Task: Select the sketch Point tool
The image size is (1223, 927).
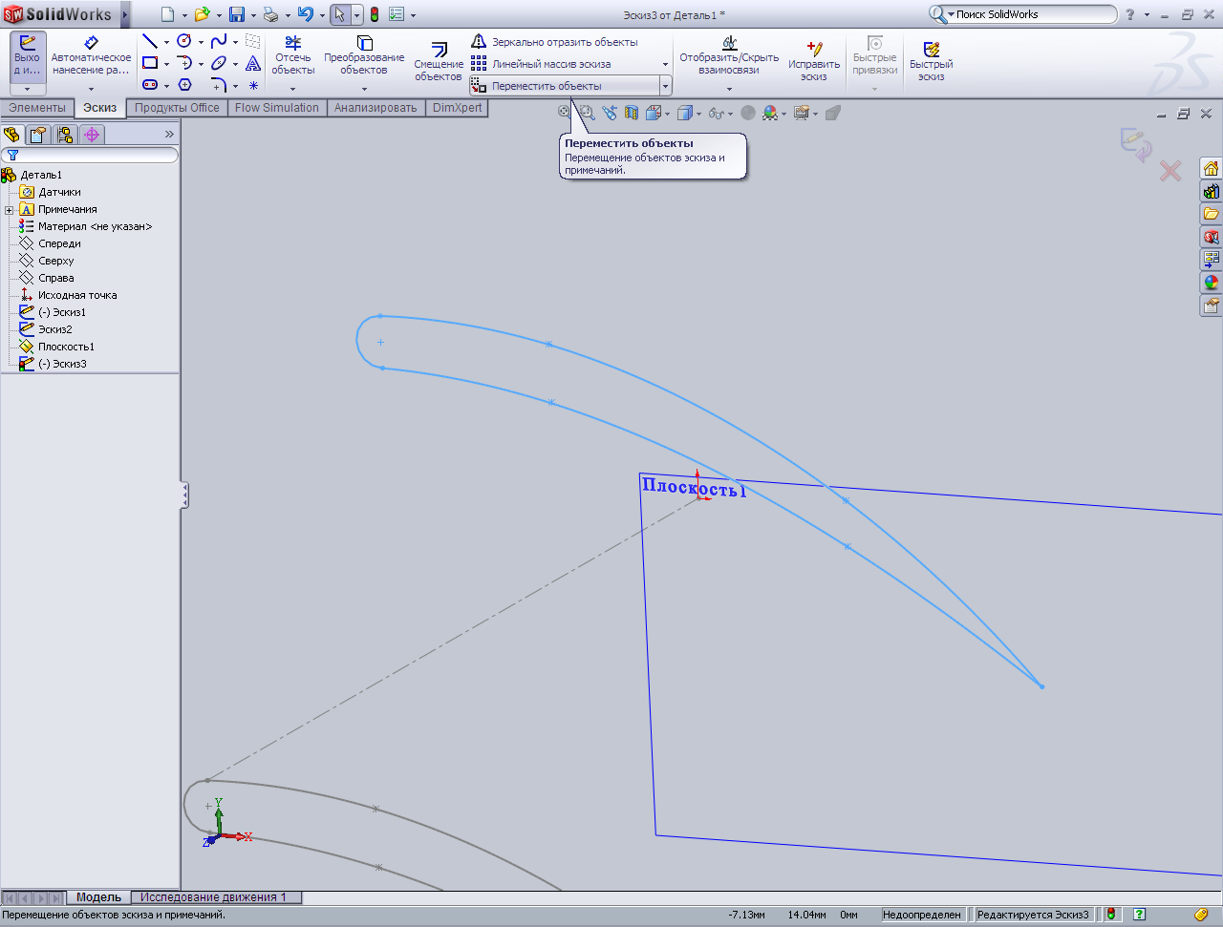Action: [x=253, y=85]
